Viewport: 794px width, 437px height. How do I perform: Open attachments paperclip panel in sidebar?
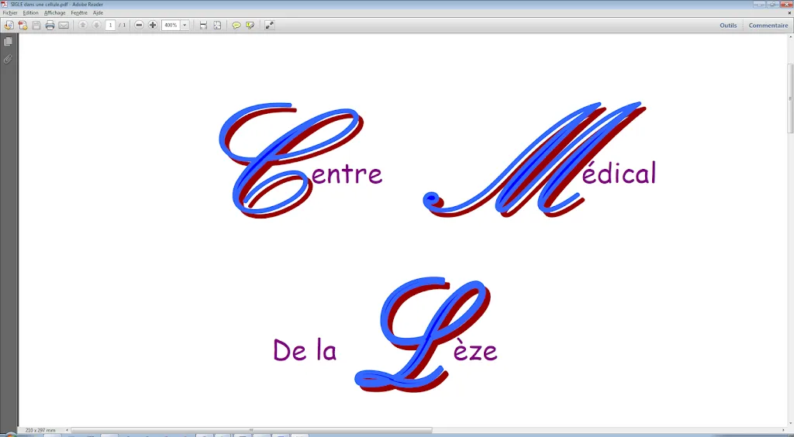pos(8,59)
